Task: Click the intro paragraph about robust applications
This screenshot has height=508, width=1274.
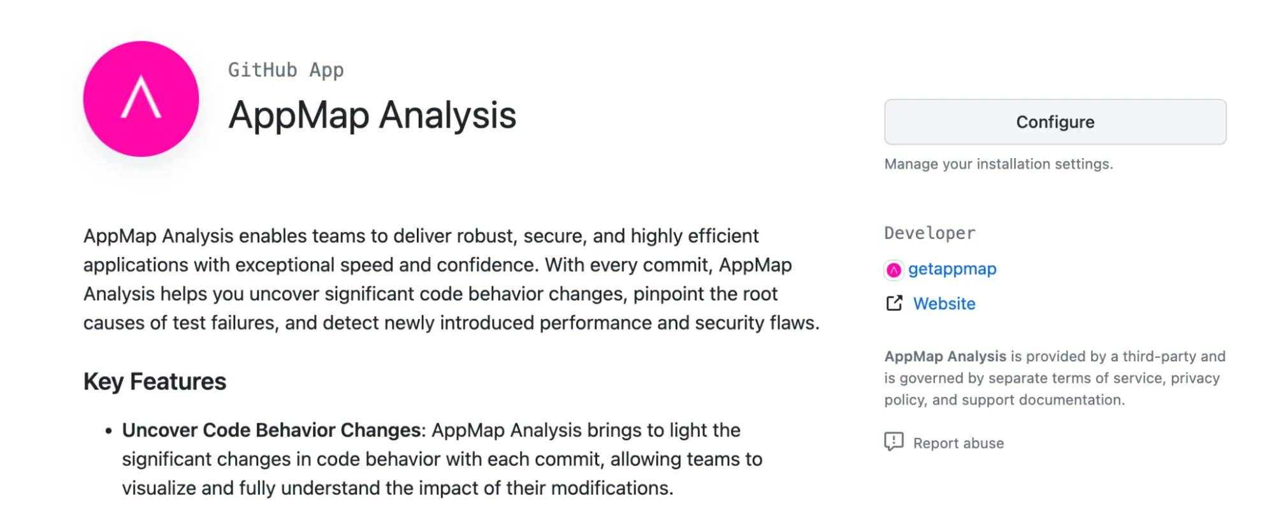Action: (451, 279)
